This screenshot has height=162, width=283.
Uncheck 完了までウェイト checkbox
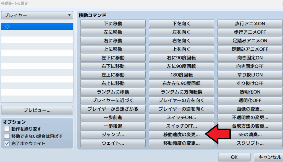pyautogui.click(x=7, y=143)
